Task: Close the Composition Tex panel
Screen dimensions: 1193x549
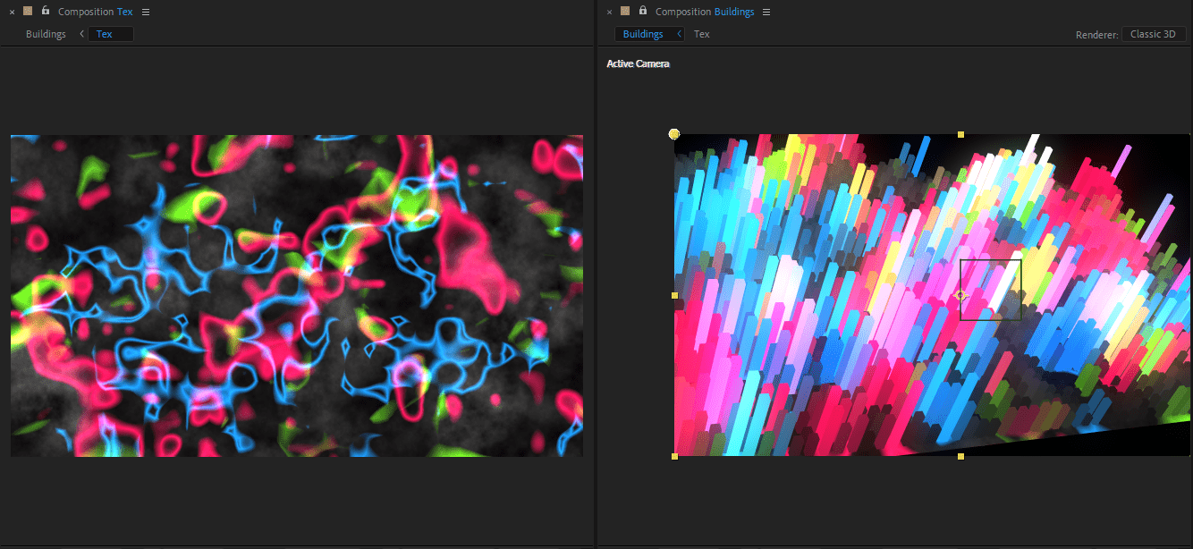Action: point(12,12)
